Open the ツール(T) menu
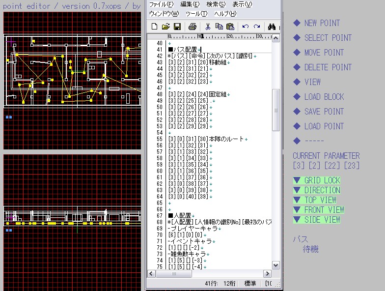 (x=196, y=14)
